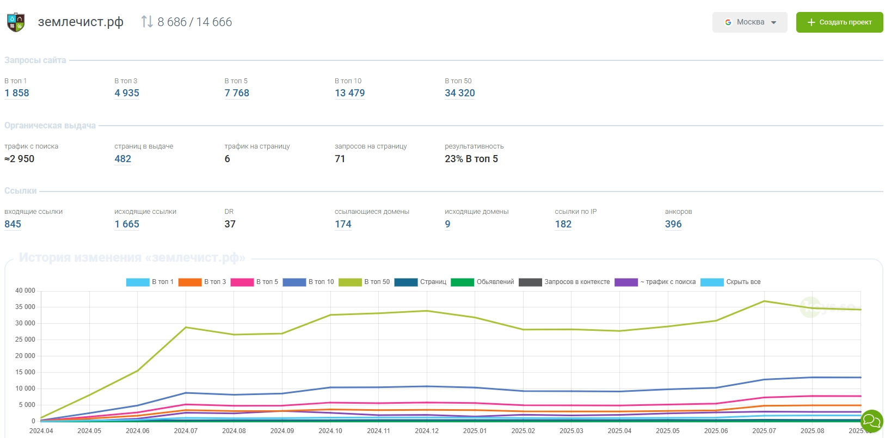Open the В топ 10 value 13 479

coord(349,93)
